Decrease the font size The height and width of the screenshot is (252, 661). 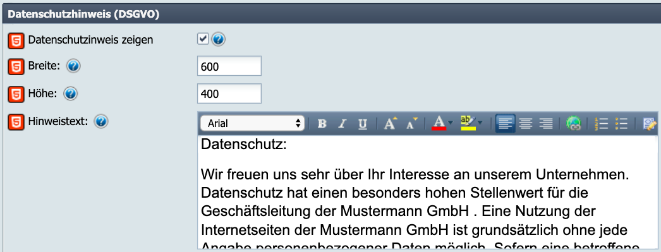click(411, 124)
